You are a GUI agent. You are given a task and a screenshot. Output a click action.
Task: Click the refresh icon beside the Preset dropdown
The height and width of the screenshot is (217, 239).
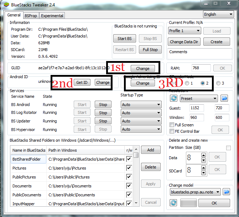(173, 98)
